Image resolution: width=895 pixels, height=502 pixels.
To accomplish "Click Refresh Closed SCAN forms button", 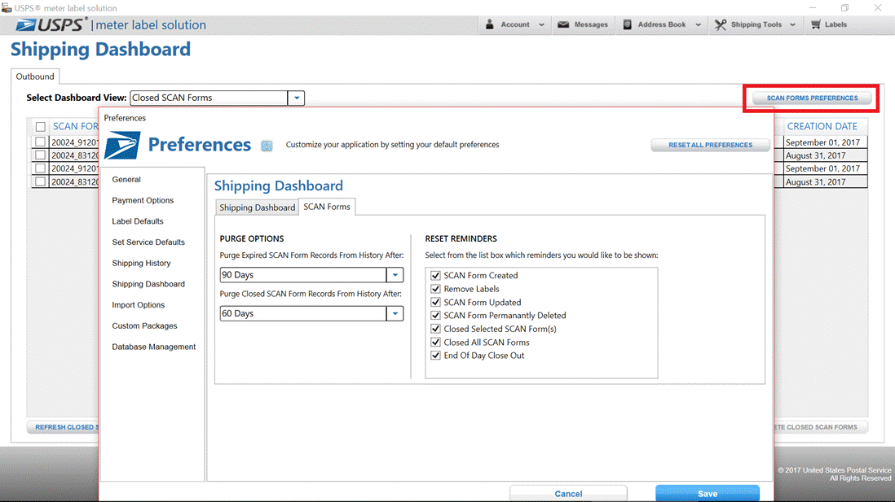I will click(64, 427).
